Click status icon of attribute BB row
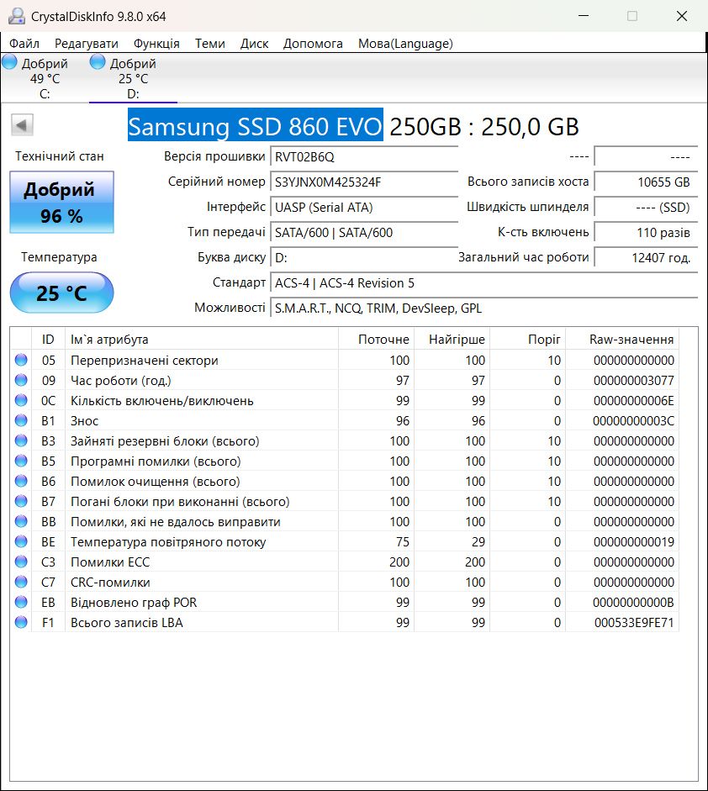This screenshot has width=708, height=791. click(x=21, y=522)
